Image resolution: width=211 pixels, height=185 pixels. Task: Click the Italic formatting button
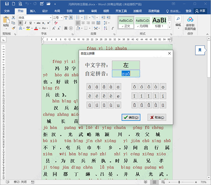[25, 23]
